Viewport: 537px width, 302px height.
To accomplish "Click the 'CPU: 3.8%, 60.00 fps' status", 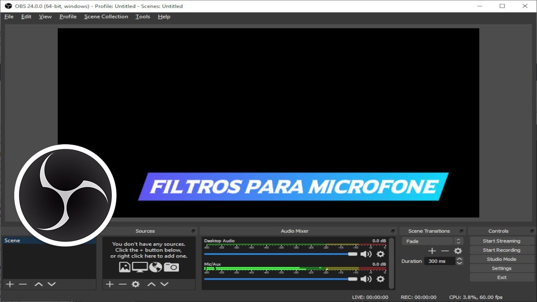I will 476,297.
